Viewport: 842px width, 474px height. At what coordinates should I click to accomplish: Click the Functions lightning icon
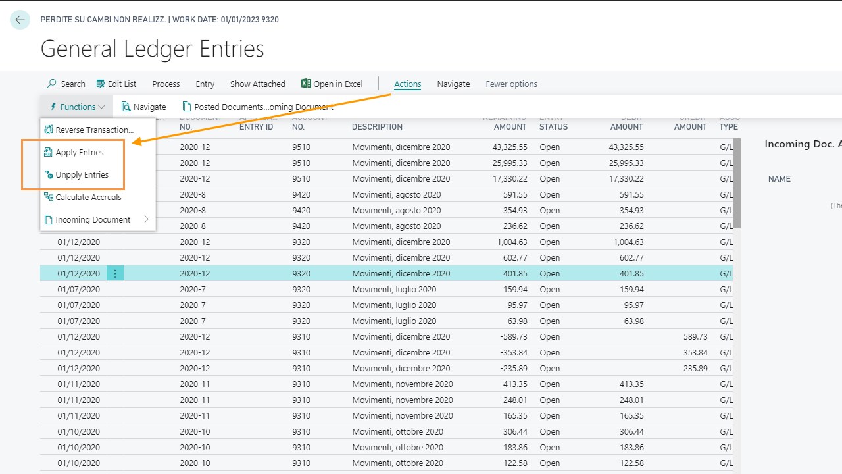click(53, 107)
